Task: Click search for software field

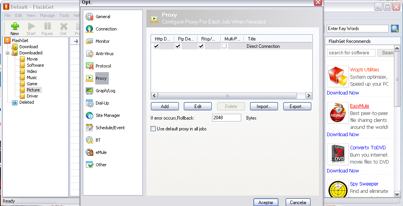Action: pos(351,53)
